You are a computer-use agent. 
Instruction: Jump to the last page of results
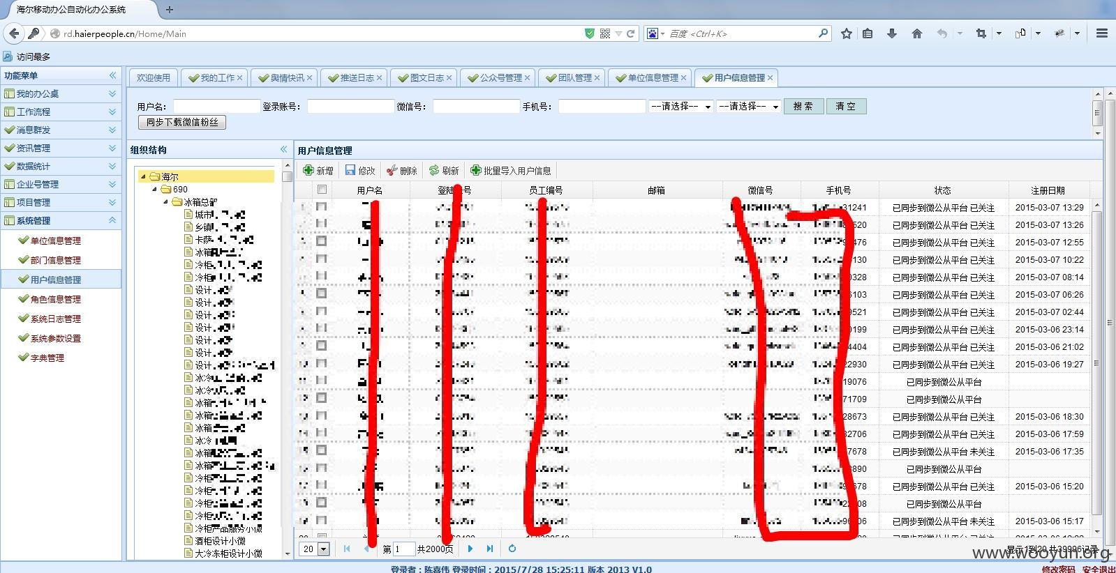[490, 549]
